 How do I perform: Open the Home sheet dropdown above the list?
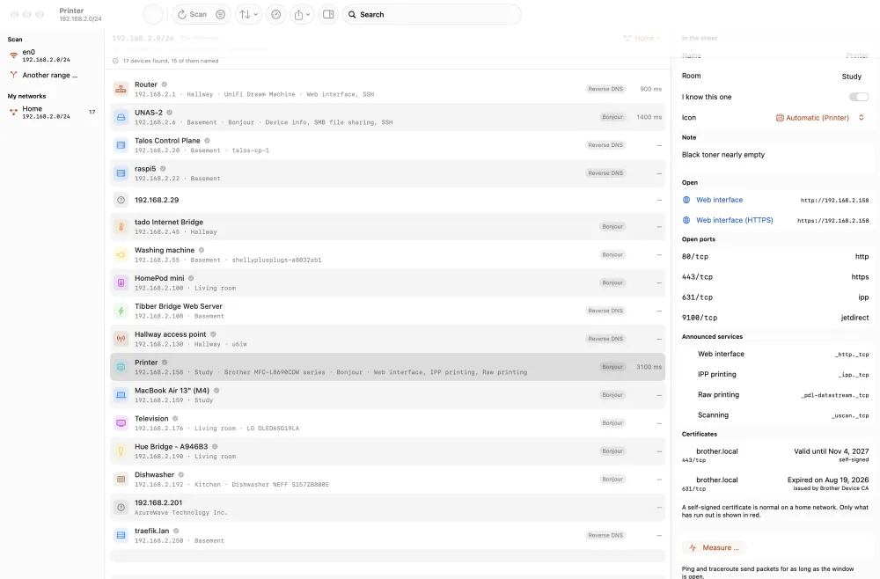642,38
